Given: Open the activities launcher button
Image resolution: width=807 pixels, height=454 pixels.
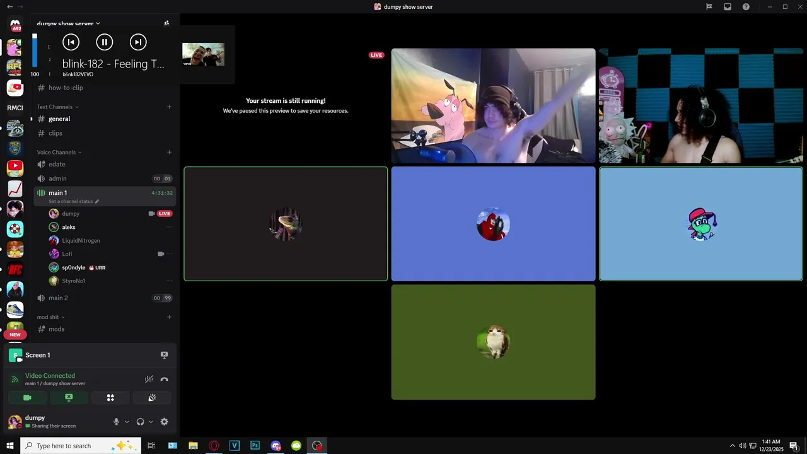Looking at the screenshot, I should click(110, 398).
